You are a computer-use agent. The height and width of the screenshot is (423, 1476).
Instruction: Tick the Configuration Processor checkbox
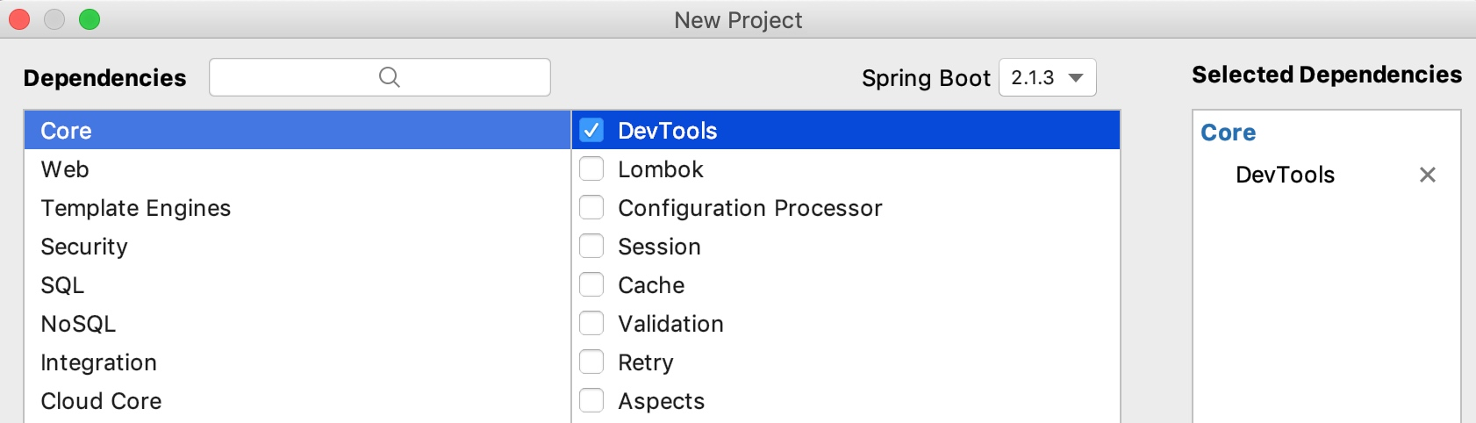[x=591, y=208]
